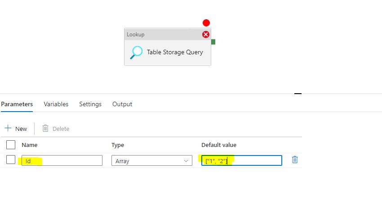Open the Output tab

[122, 104]
